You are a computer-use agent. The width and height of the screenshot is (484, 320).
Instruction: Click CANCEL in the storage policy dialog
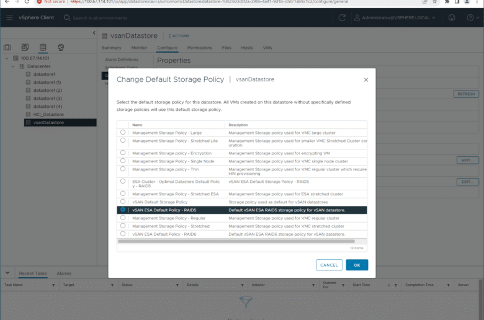pyautogui.click(x=329, y=265)
